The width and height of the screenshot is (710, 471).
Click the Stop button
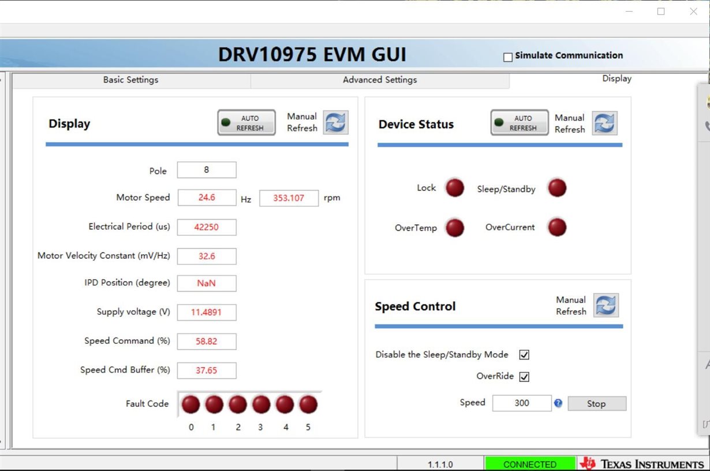[597, 404]
